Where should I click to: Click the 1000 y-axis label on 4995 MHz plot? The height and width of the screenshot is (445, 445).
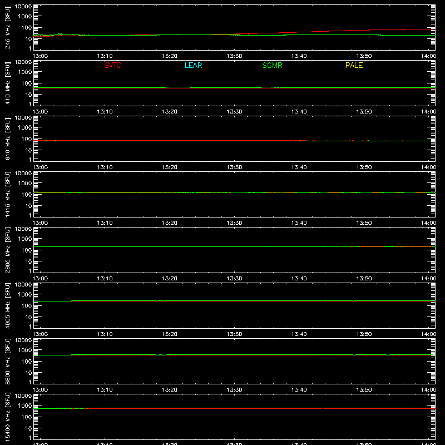tap(25, 295)
